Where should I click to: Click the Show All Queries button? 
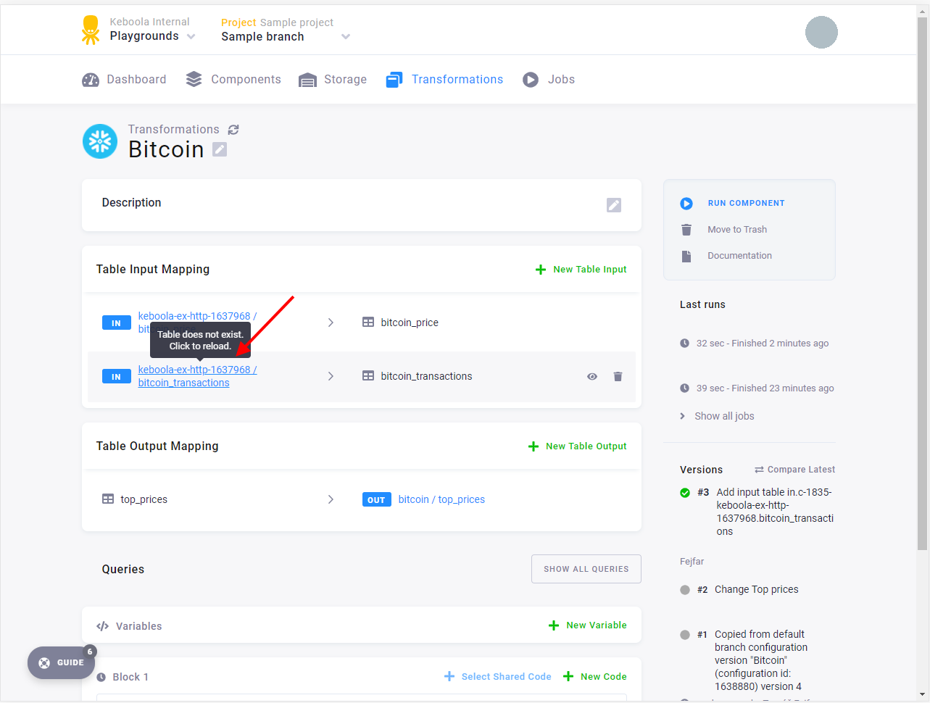click(586, 569)
